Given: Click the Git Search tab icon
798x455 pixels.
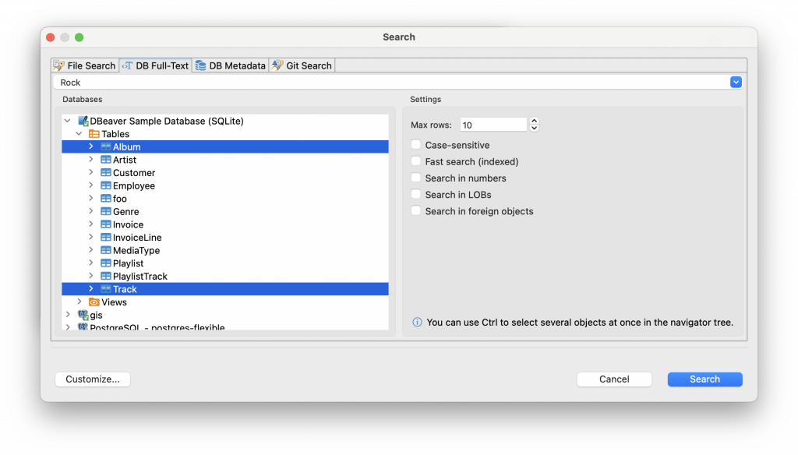Looking at the screenshot, I should [277, 65].
